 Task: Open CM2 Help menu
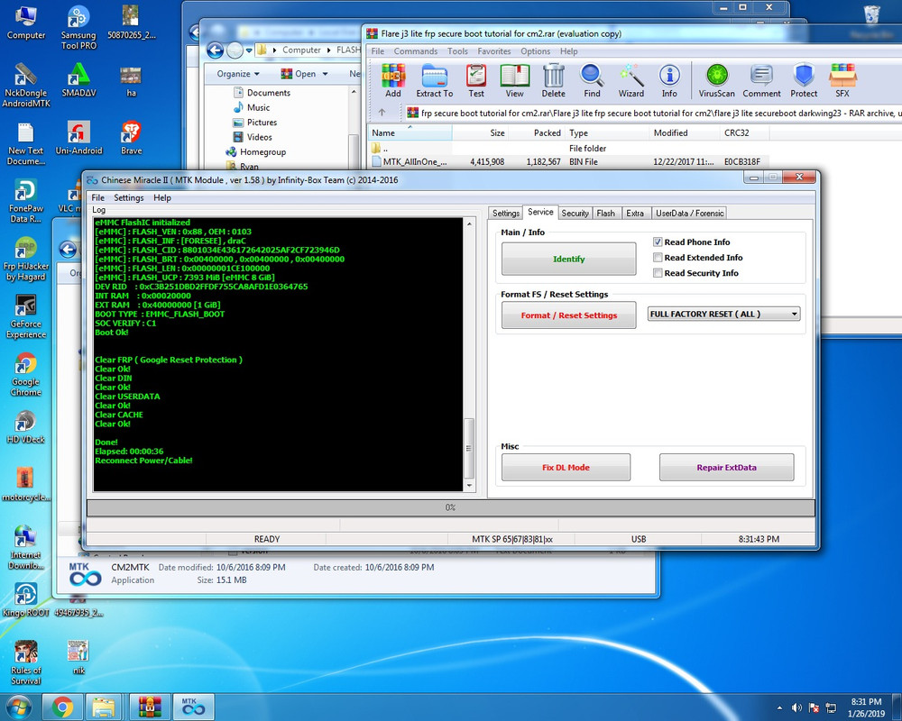(162, 197)
